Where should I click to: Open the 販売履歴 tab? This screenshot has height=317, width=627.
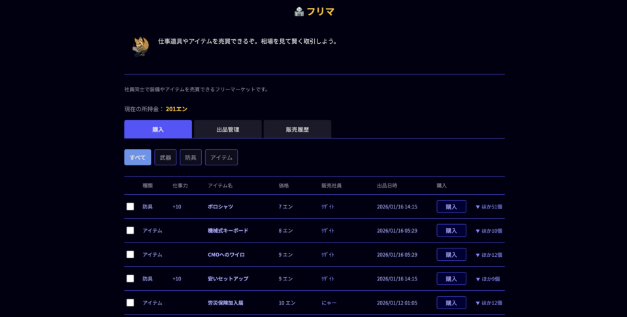(x=297, y=129)
